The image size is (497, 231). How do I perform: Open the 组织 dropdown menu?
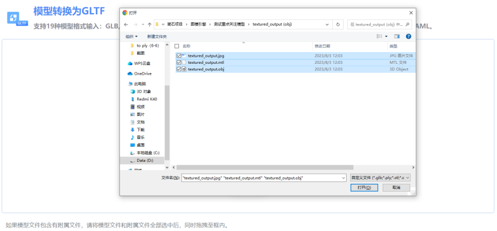(x=132, y=36)
